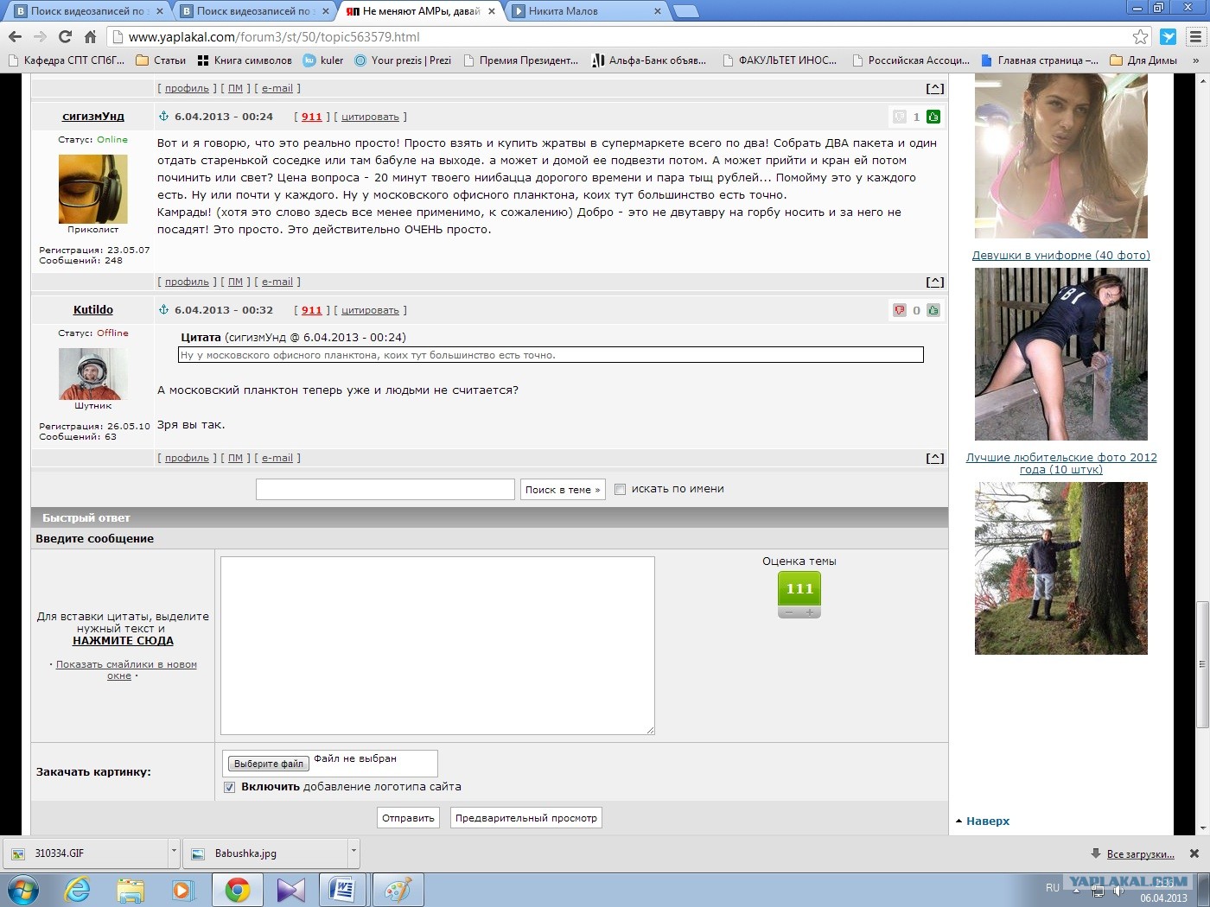Click the bookmark star in address bar
The width and height of the screenshot is (1210, 907).
pyautogui.click(x=1140, y=37)
